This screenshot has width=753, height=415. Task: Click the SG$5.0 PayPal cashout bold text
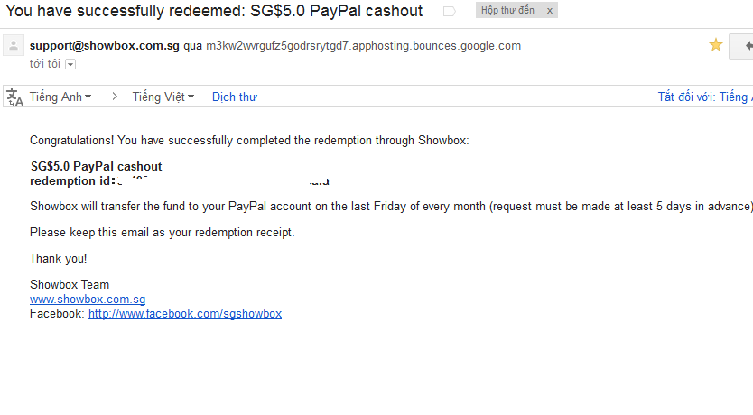tap(97, 166)
